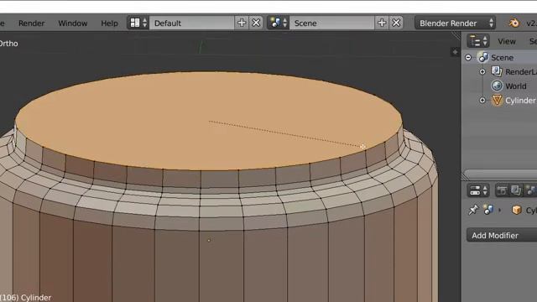Switch to Render Layers properties tab icon
The height and width of the screenshot is (302, 537).
click(x=515, y=190)
